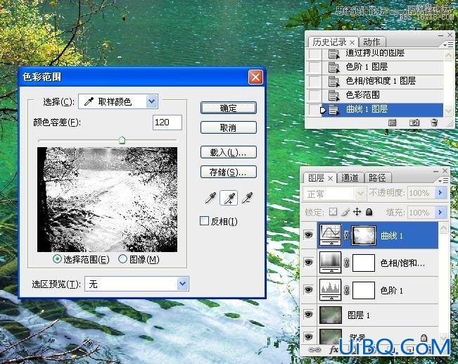458x364 pixels.
Task: Select the 图像 radio button
Action: coord(122,259)
